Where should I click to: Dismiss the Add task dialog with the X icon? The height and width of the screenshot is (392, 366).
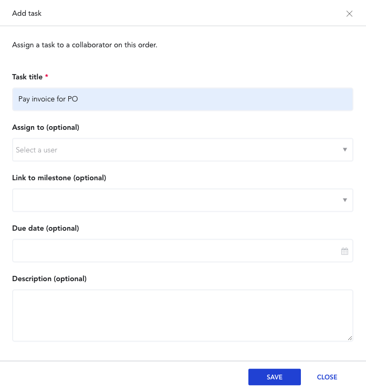pyautogui.click(x=349, y=14)
